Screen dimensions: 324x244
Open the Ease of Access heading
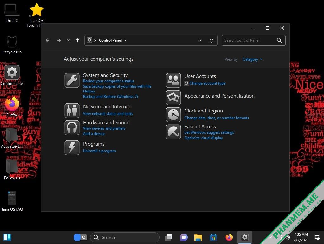pyautogui.click(x=200, y=127)
